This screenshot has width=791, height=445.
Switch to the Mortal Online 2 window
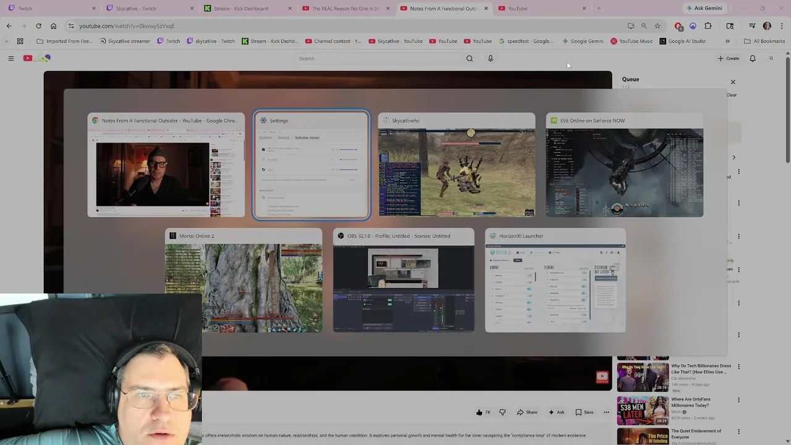[243, 281]
